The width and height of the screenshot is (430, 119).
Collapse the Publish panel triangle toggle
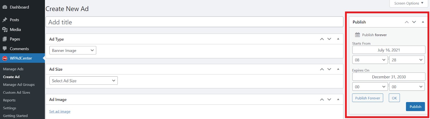point(423,22)
